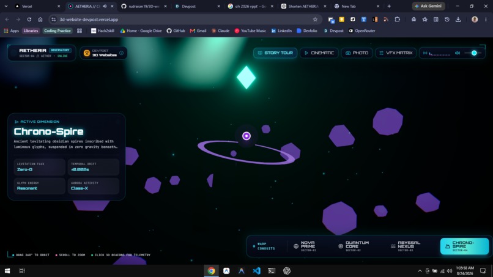
Task: Click the address bar URL field
Action: (184, 20)
